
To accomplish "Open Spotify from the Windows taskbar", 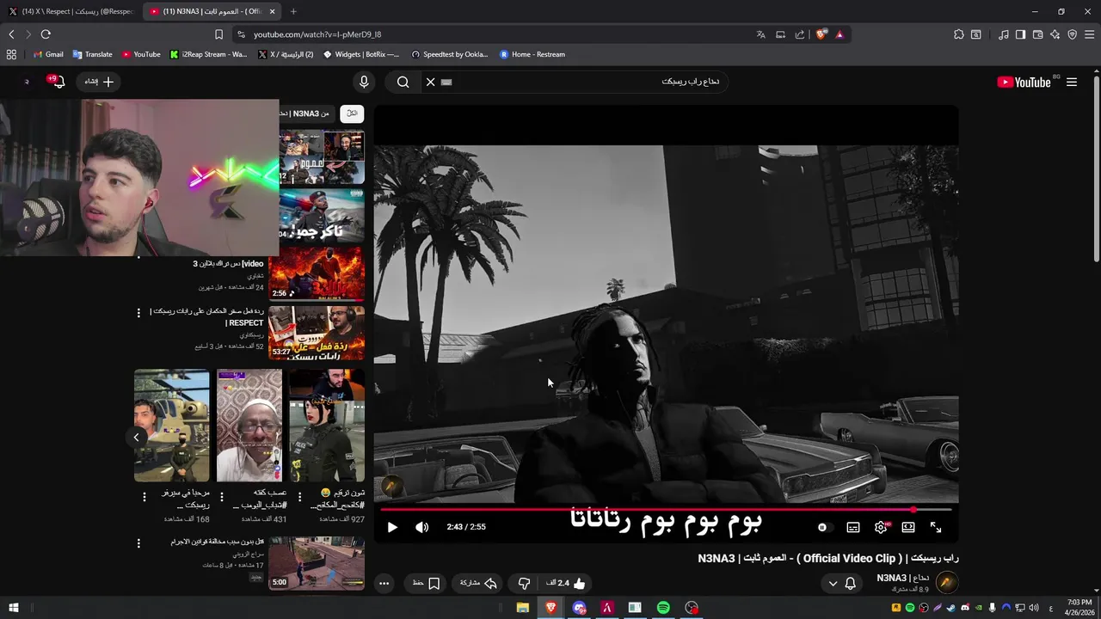I will point(663,608).
